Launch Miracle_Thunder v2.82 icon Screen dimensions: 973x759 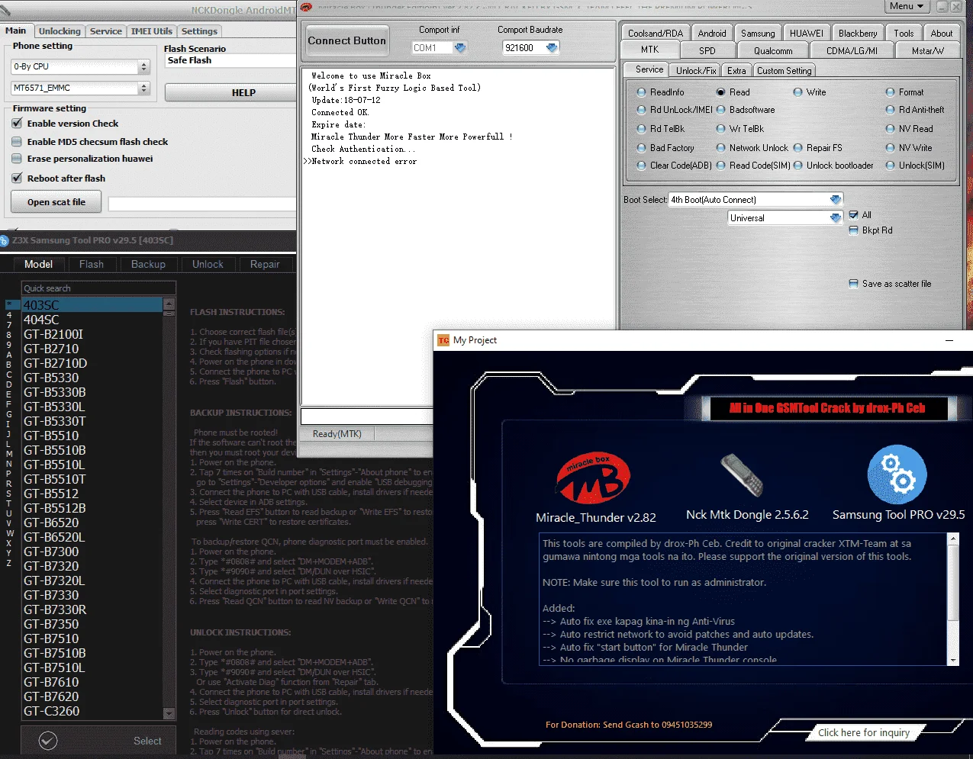pos(593,478)
